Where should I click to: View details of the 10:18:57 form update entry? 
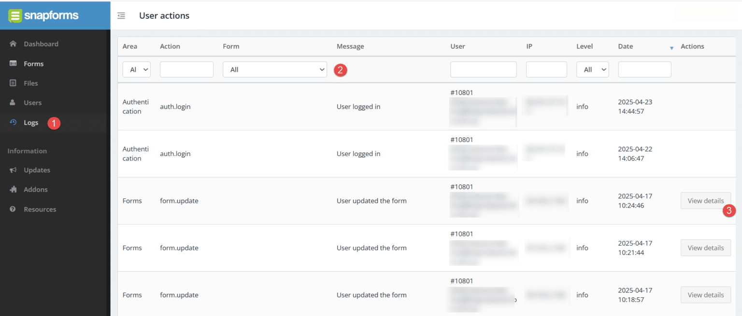click(706, 295)
